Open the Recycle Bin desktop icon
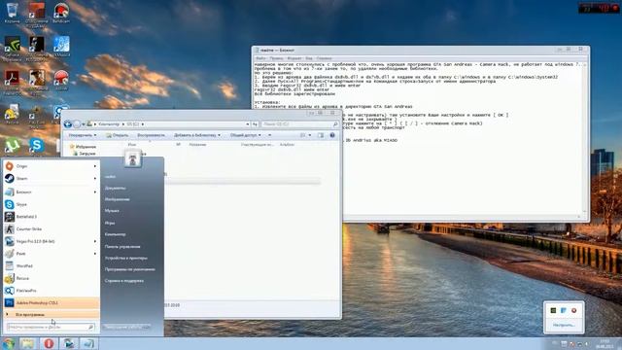Image resolution: width=622 pixels, height=350 pixels. 12,13
